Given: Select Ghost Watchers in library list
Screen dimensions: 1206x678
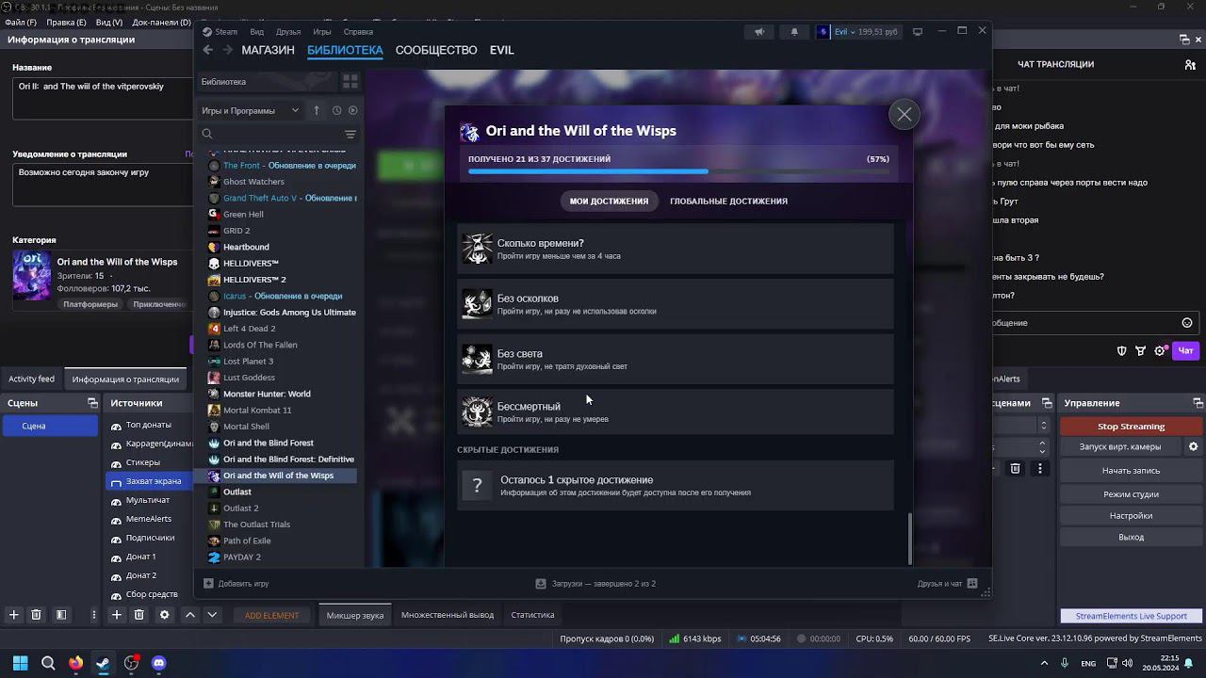Looking at the screenshot, I should pyautogui.click(x=253, y=182).
